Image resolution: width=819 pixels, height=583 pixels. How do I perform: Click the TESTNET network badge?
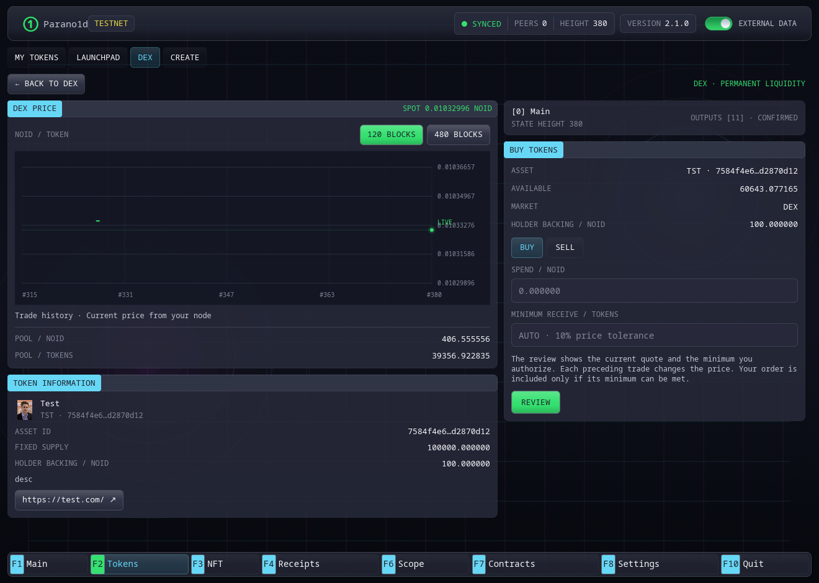pos(111,24)
